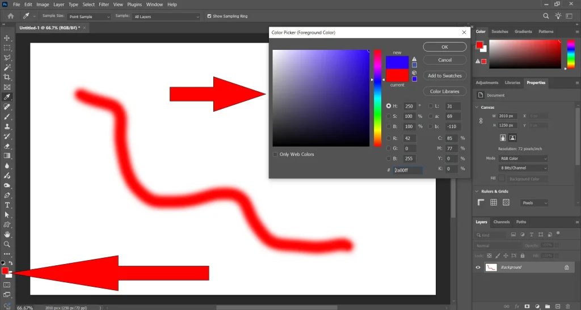The image size is (581, 310).
Task: Open Color Libraries
Action: pos(445,91)
